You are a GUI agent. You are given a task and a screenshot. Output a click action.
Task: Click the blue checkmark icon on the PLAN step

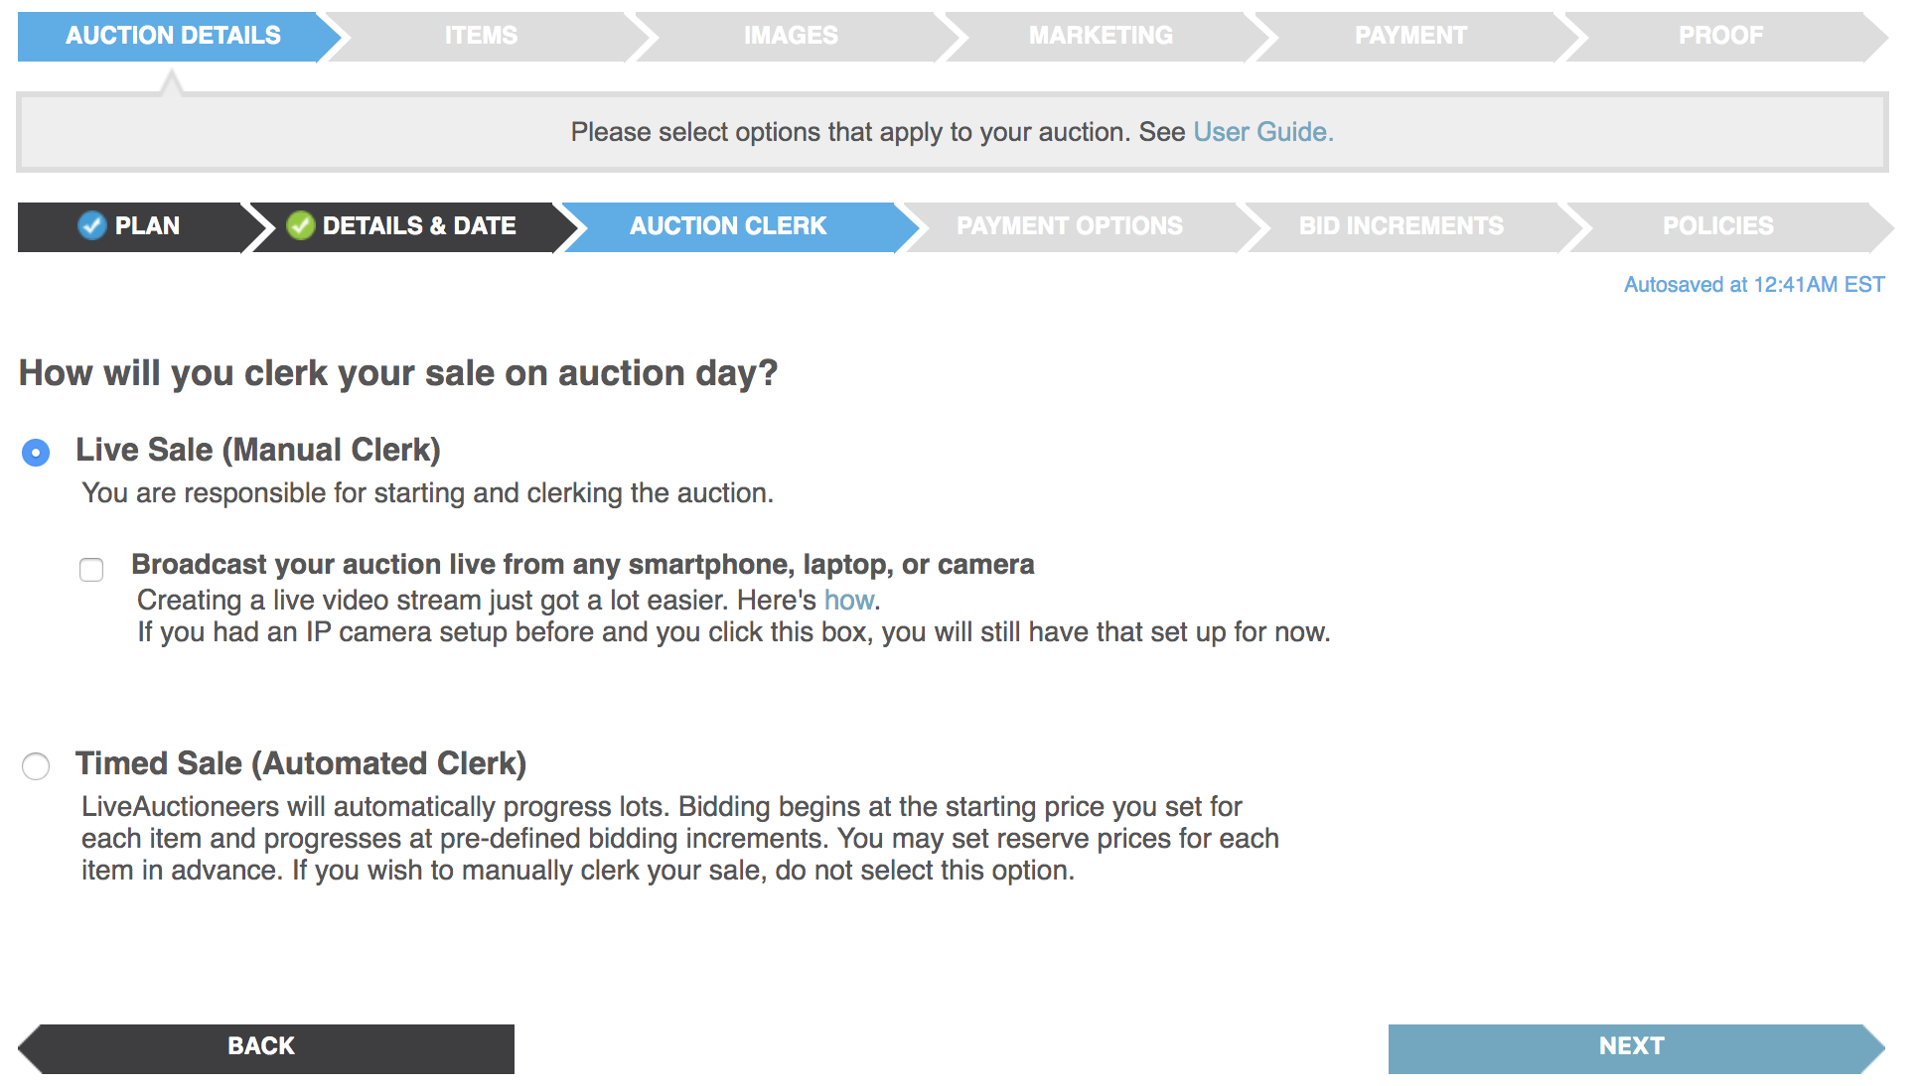(91, 225)
